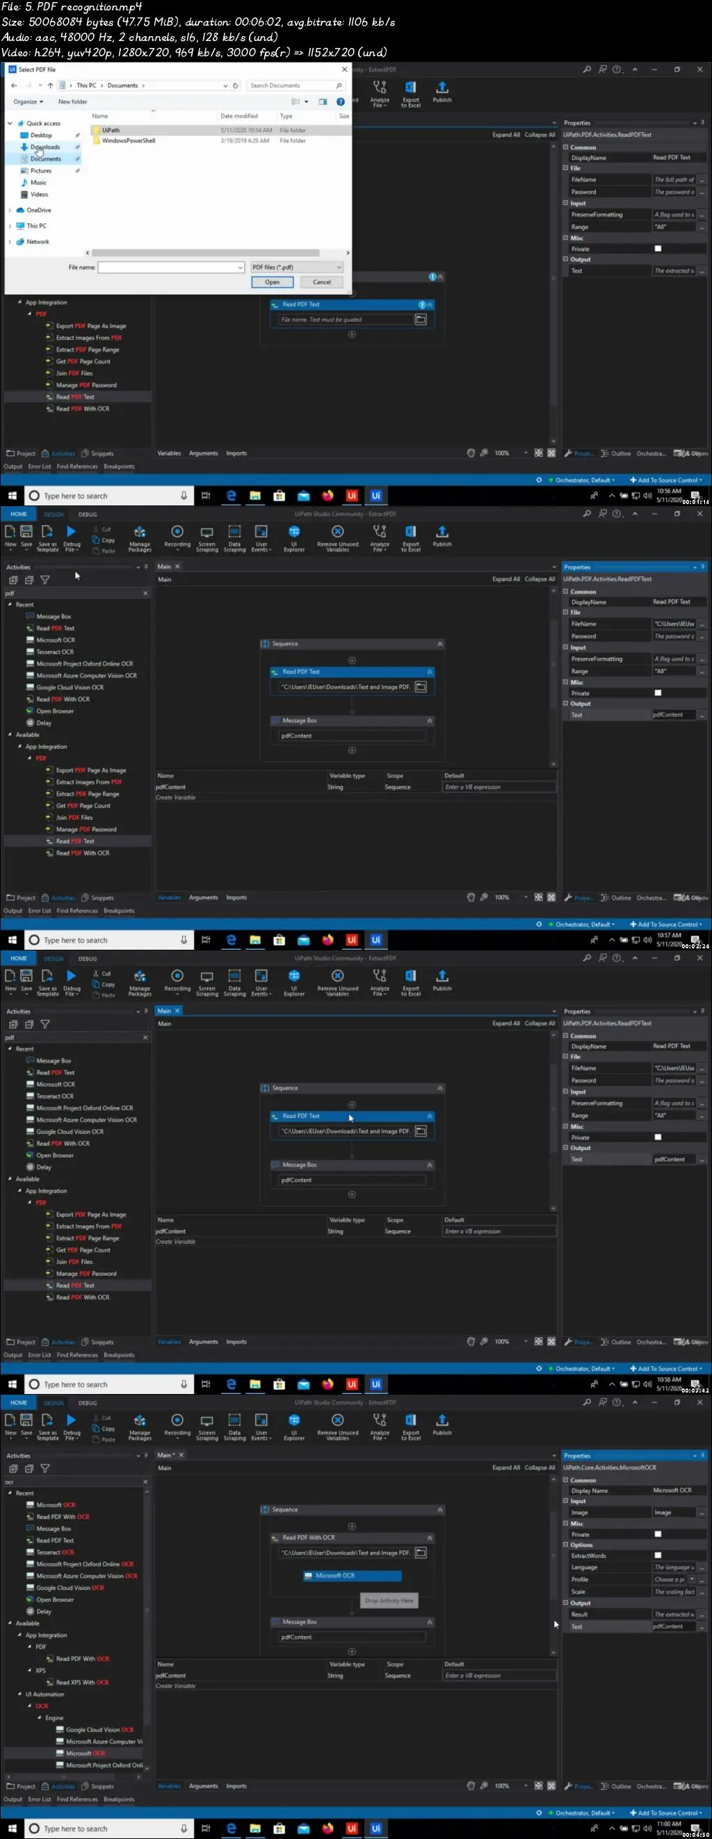Open the Snippets tab in the 11:00 AM frame
This screenshot has width=712, height=1839.
tap(98, 1786)
